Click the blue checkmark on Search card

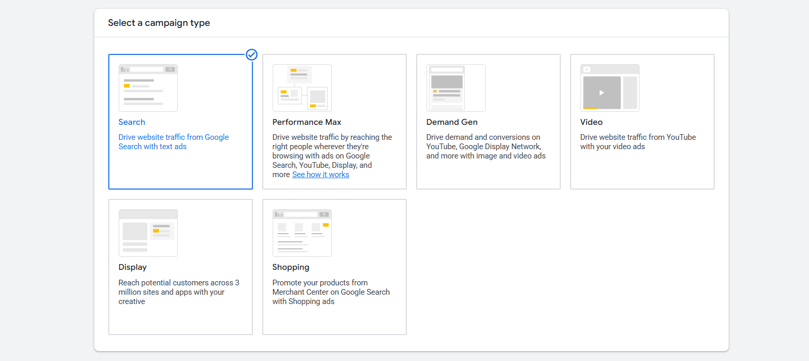pyautogui.click(x=252, y=54)
